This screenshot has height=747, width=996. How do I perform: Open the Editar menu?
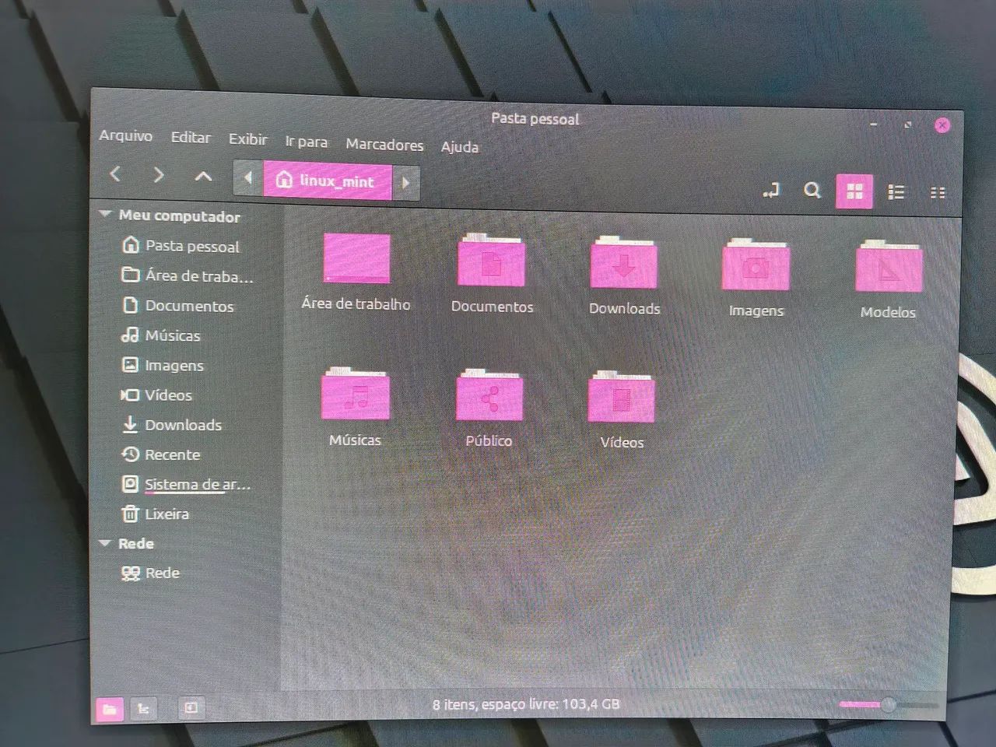[191, 138]
